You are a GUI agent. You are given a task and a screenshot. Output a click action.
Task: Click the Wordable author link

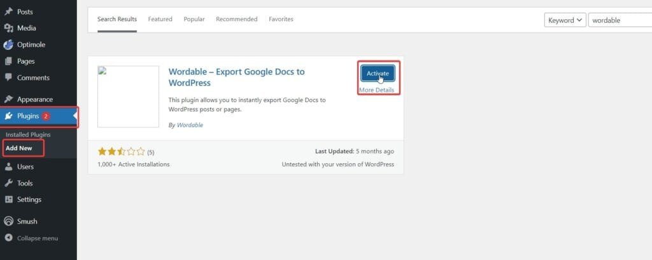click(x=190, y=125)
